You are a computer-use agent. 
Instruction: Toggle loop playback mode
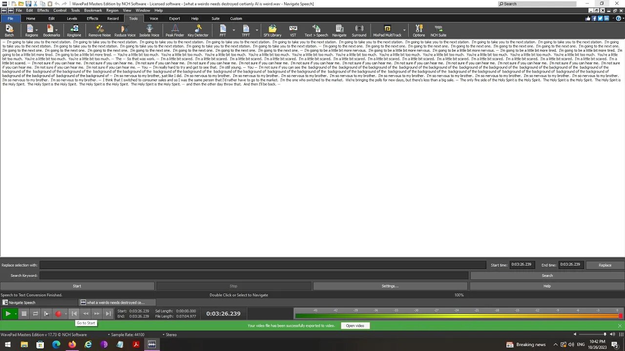[x=35, y=314]
